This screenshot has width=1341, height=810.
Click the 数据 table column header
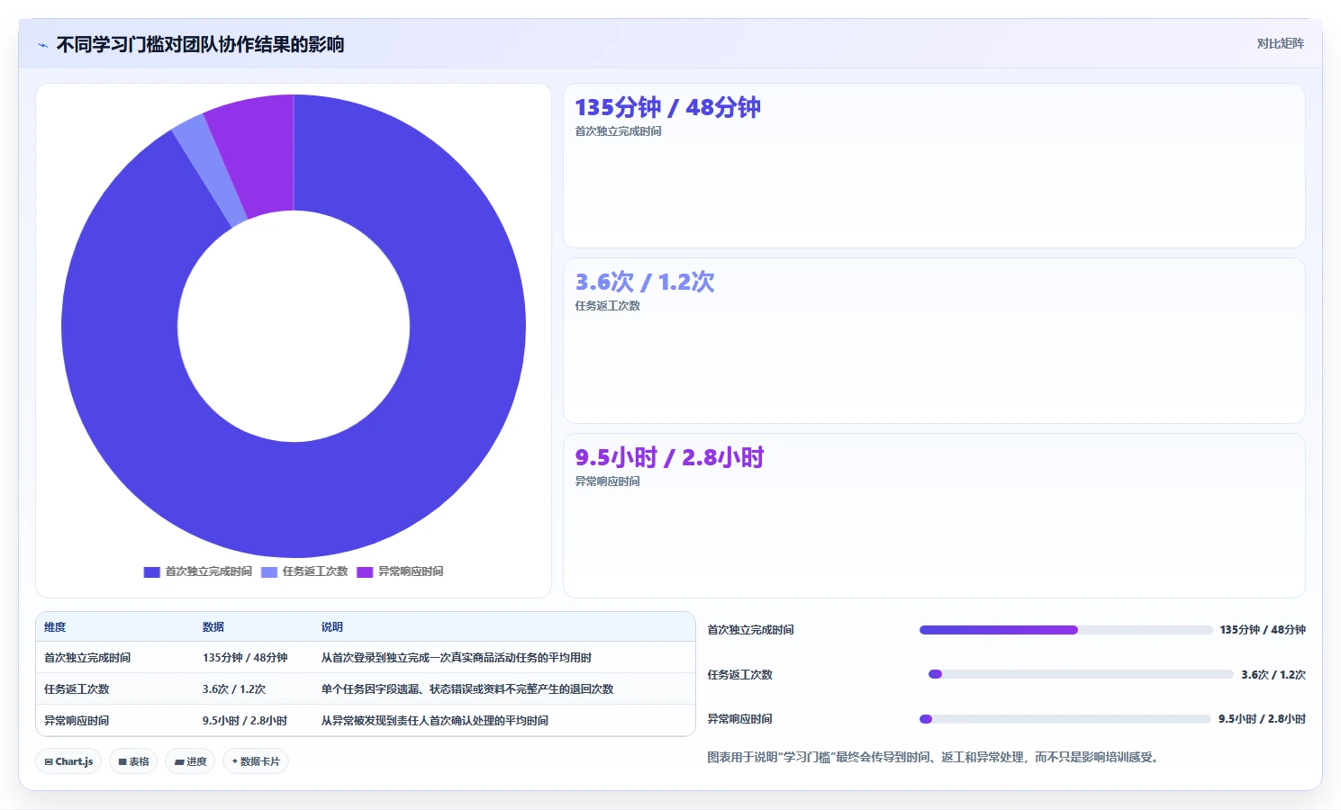(213, 627)
